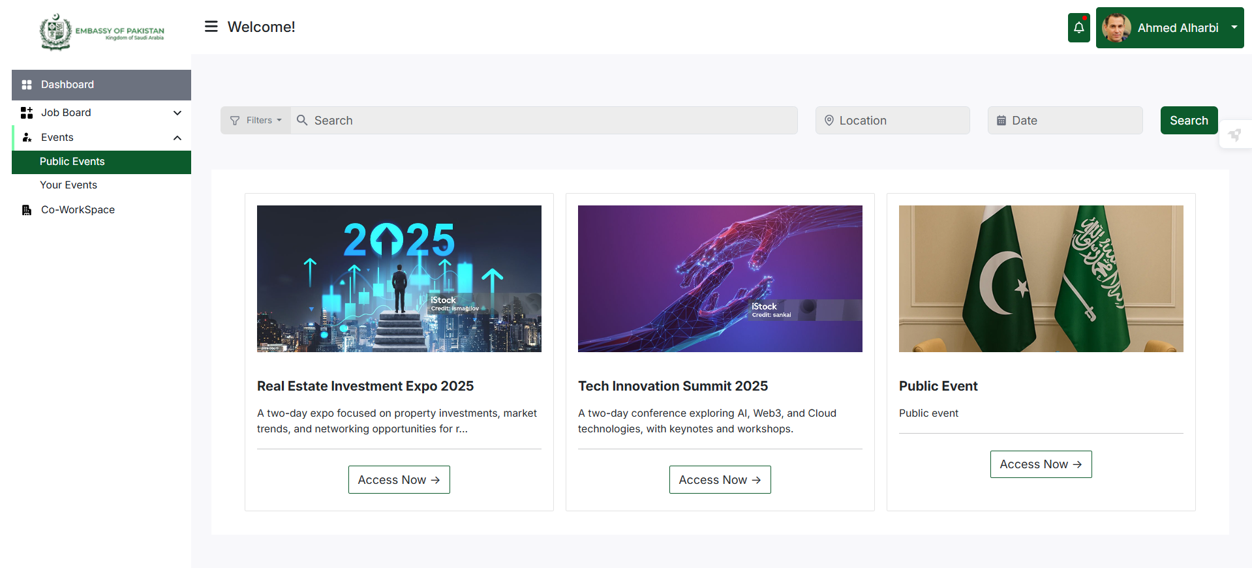The width and height of the screenshot is (1252, 568).
Task: Open the Filters dropdown
Action: click(x=256, y=121)
